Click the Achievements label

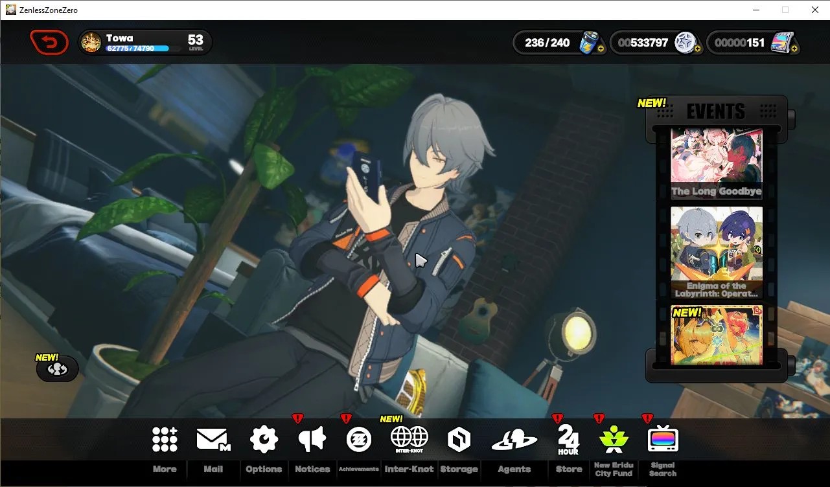[x=358, y=470]
